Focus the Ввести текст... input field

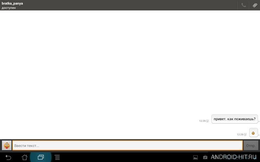[x=127, y=145]
